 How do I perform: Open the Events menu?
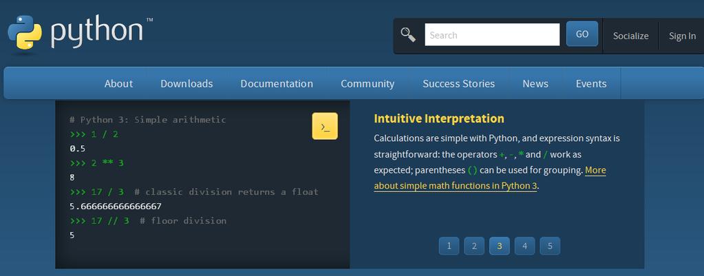591,83
